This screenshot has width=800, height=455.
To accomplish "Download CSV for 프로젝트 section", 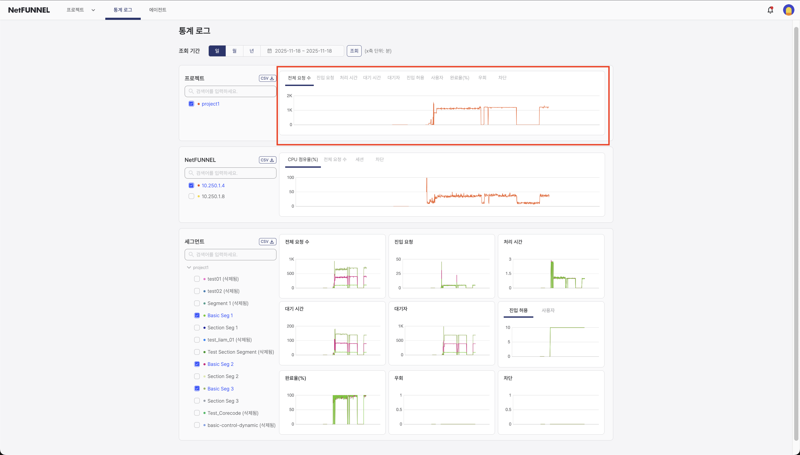I will [267, 78].
